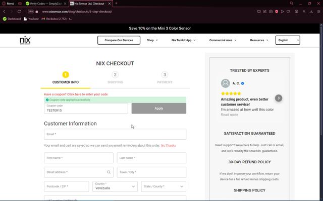Click the page vertical scrollbar
This screenshot has height=201, width=323.
(321, 82)
